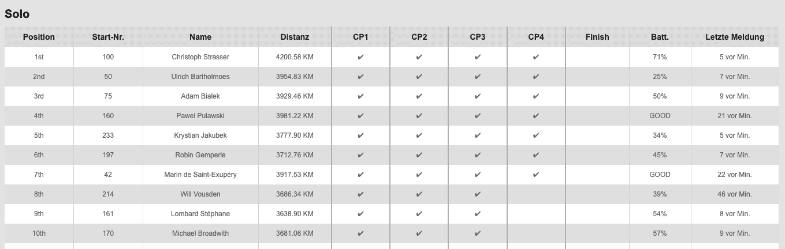Sort table by Position column header
The width and height of the screenshot is (785, 249).
click(39, 37)
